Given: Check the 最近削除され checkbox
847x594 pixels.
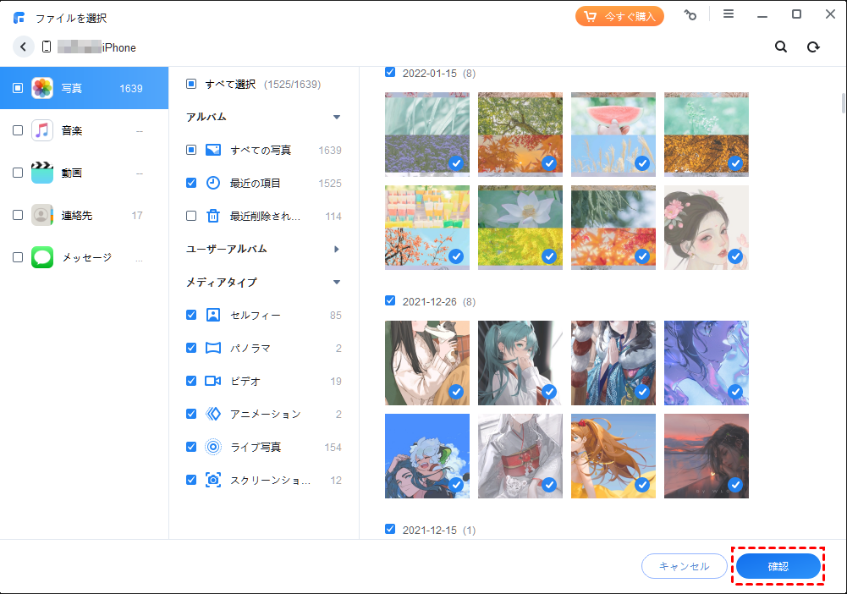Looking at the screenshot, I should point(191,216).
